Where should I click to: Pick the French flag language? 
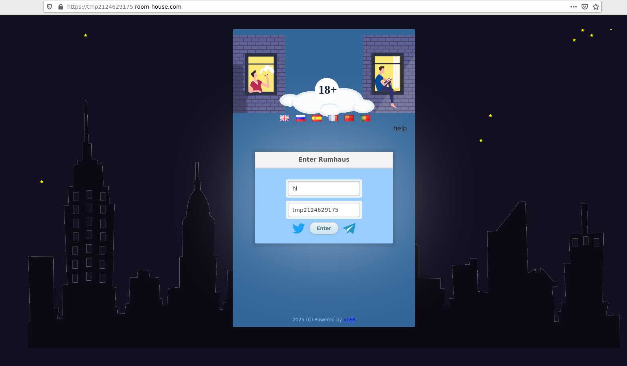333,118
